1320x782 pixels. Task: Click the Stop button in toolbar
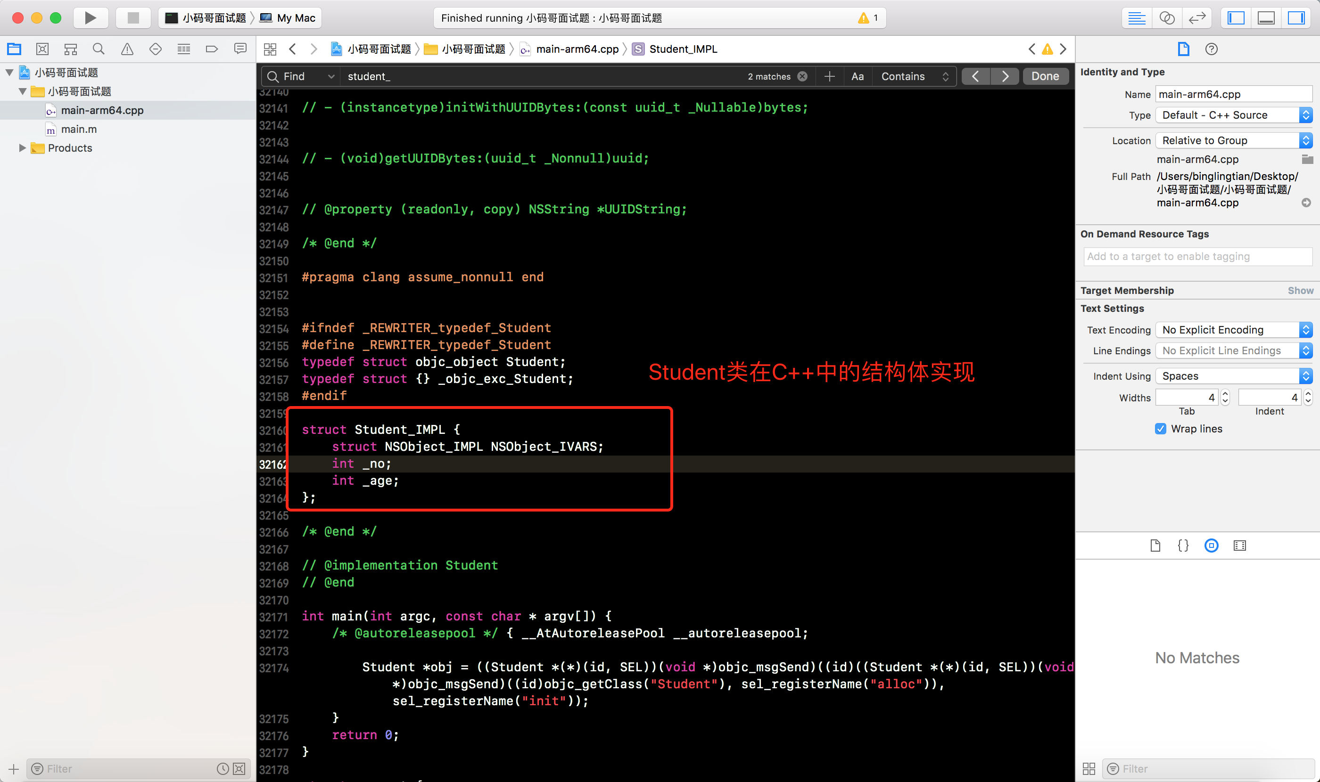click(133, 18)
